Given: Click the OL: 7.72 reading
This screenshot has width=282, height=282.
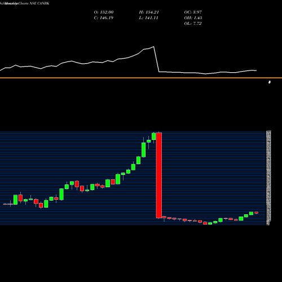Looking at the screenshot, I should tap(193, 23).
